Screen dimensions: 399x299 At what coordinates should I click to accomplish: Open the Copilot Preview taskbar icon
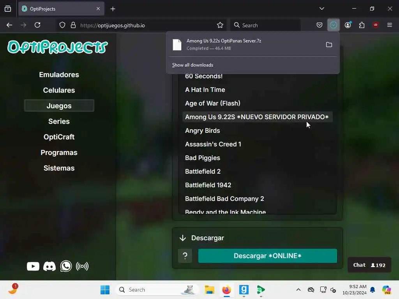pos(387,290)
